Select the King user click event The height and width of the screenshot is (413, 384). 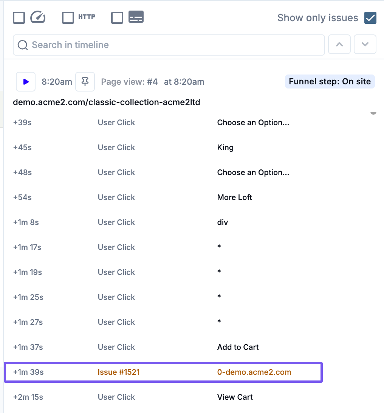(x=225, y=147)
